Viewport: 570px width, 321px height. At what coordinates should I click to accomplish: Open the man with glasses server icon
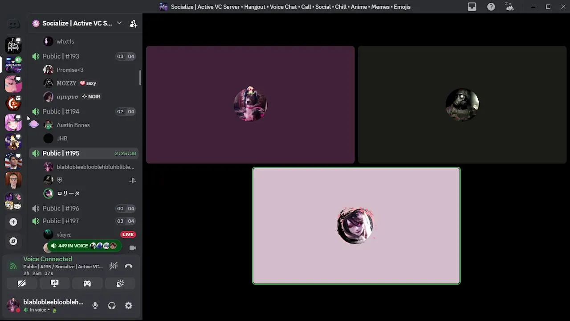13,180
